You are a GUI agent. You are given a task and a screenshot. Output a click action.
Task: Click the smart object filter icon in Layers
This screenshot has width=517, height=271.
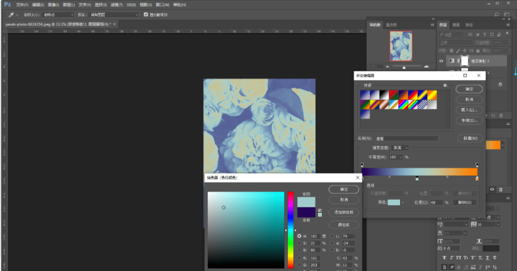(x=499, y=34)
